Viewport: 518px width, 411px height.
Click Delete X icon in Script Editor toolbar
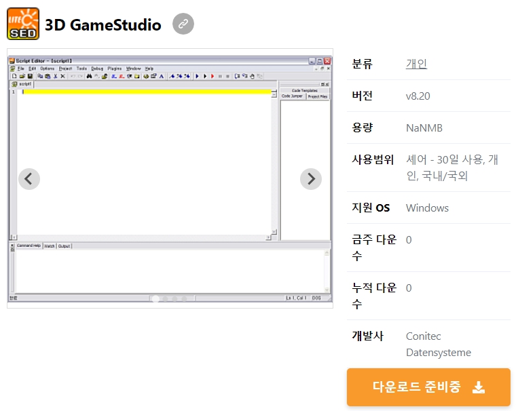click(62, 76)
